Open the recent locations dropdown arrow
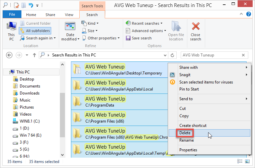 click(27, 55)
